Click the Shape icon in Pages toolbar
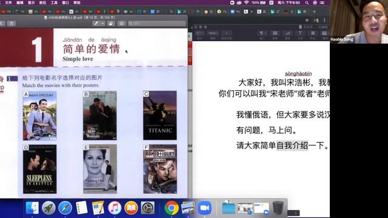388x218 pixels. 313,33
